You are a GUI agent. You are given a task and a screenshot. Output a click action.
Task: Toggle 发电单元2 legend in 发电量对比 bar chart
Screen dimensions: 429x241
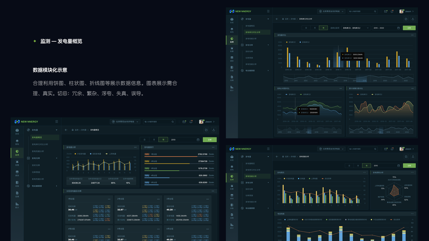[x=304, y=42]
